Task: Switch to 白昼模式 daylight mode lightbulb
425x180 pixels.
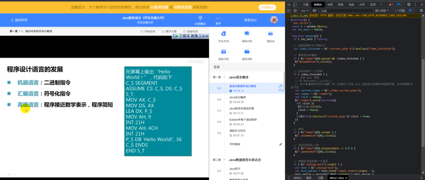Action: (x=200, y=18)
